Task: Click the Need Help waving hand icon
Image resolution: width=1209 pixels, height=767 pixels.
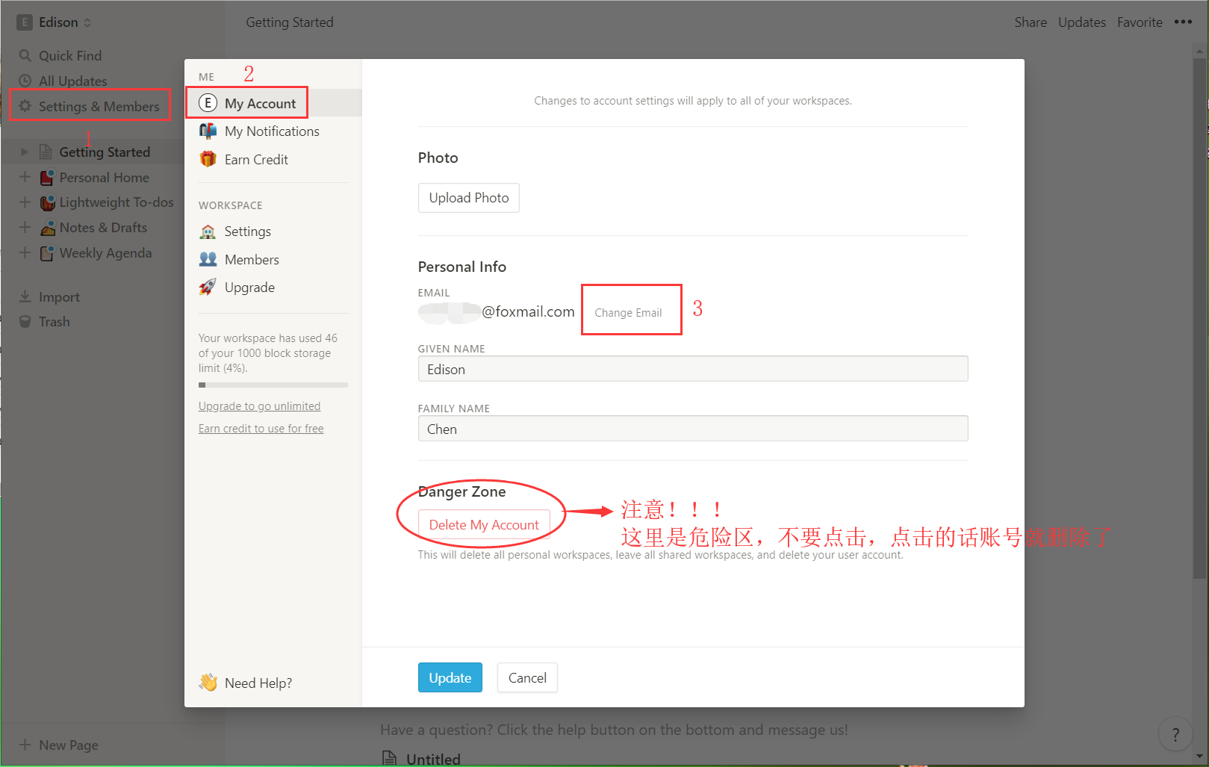Action: tap(208, 683)
